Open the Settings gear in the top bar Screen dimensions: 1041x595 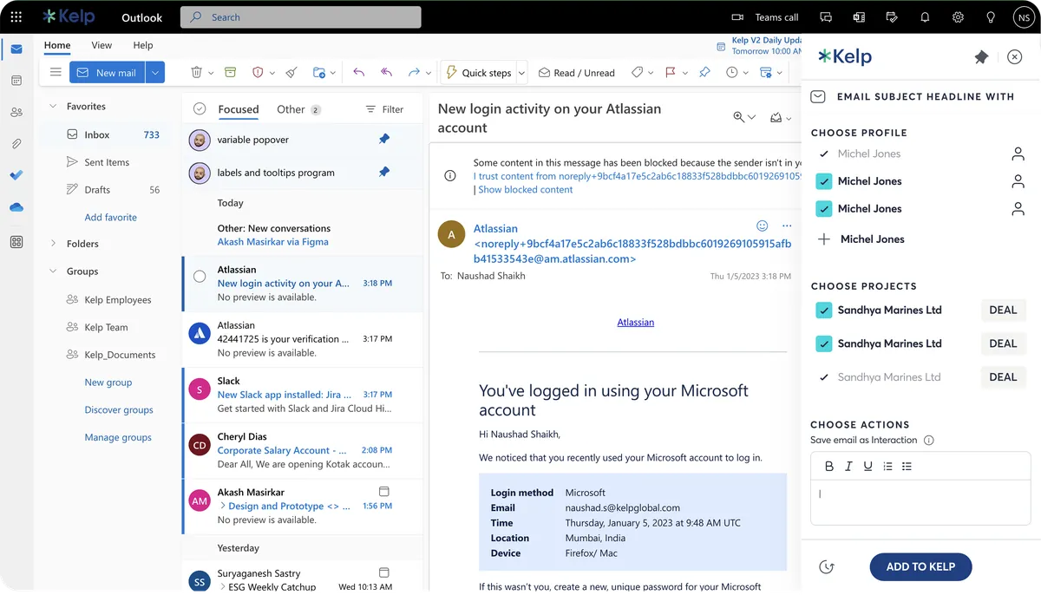tap(958, 17)
